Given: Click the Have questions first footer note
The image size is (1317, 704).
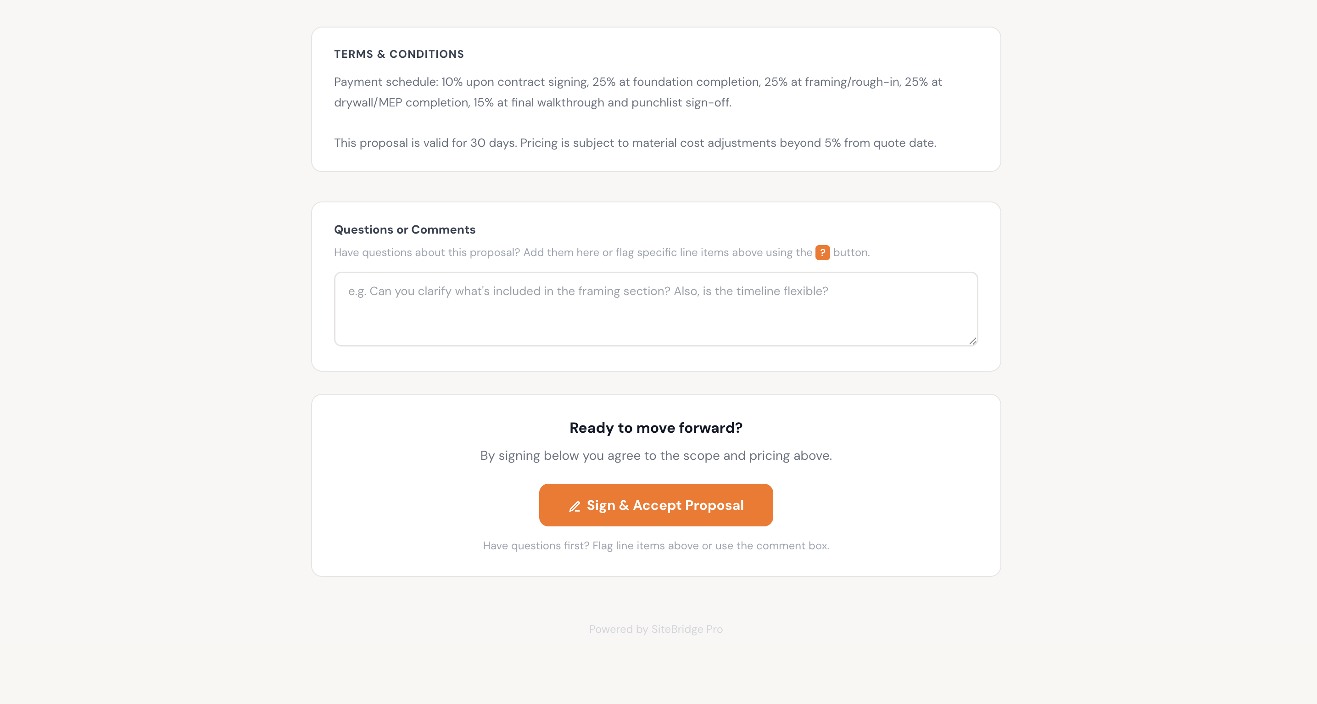Looking at the screenshot, I should point(655,546).
